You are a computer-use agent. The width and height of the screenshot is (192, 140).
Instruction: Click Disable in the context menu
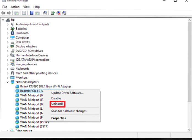pos(56,98)
